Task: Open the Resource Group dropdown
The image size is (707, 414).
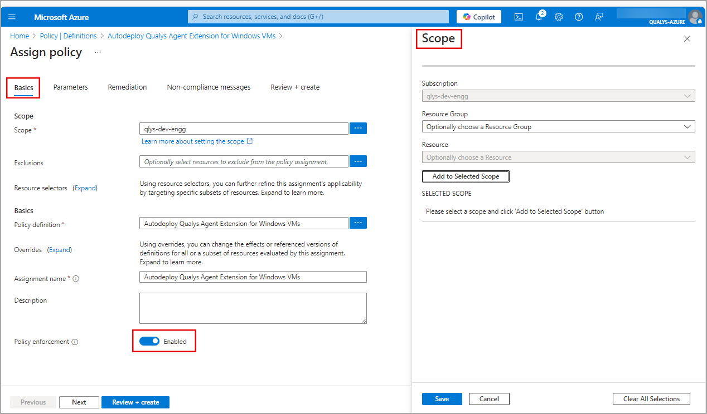Action: point(558,126)
